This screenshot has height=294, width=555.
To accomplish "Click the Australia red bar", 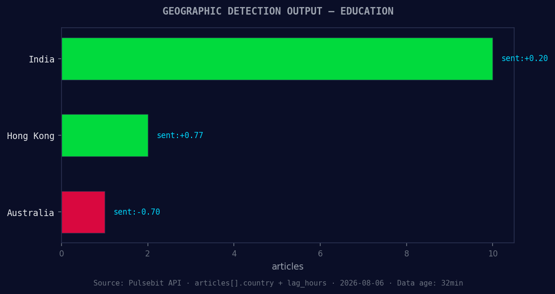I will click(x=83, y=212).
